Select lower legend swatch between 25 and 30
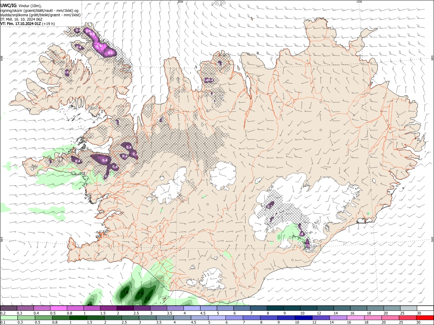This screenshot has width=434, height=325. point(408,318)
